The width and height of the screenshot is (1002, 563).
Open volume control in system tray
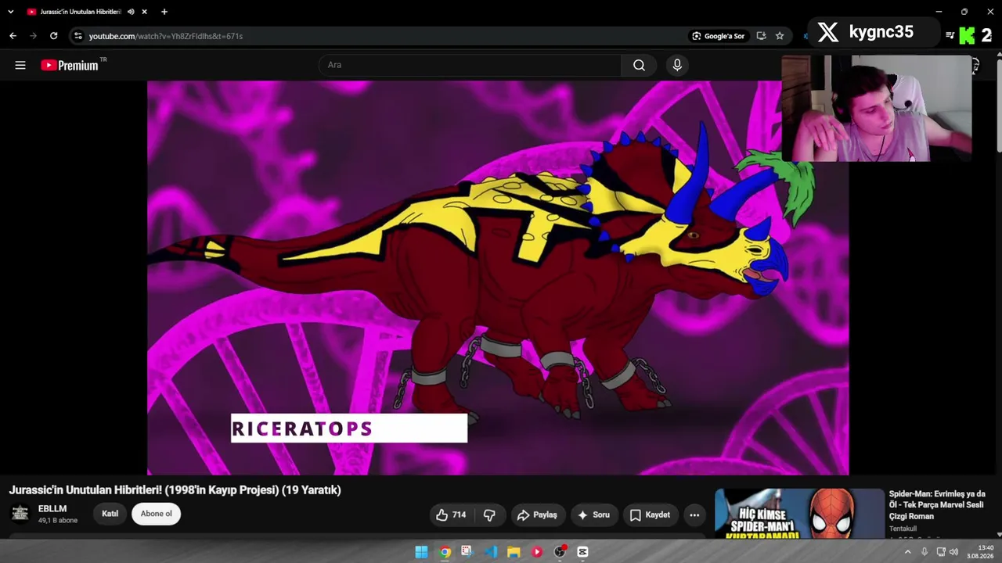[x=953, y=552]
